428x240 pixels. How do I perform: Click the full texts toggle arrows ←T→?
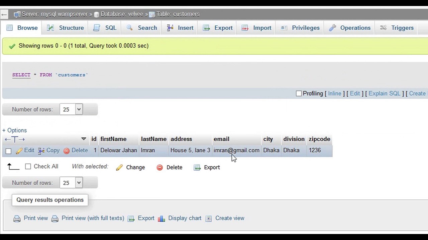coord(14,139)
